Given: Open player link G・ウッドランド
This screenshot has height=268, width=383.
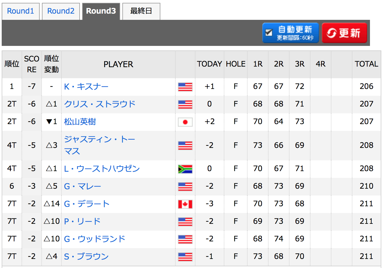Looking at the screenshot, I should click(x=95, y=239).
